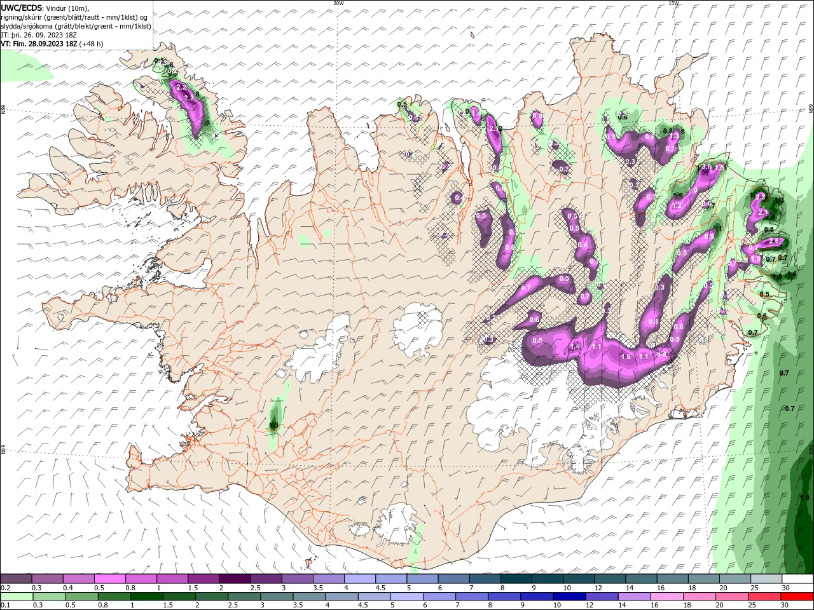
Task: Click the 1.0 value over the southeast sea
Action: pos(804,498)
